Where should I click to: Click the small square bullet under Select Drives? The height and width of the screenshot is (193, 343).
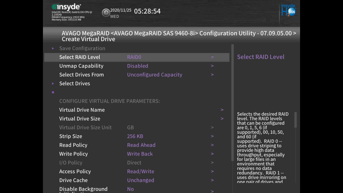pos(53,92)
